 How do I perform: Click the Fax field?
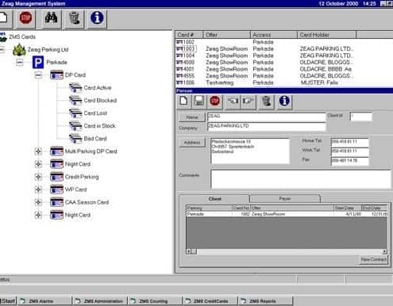pos(349,161)
